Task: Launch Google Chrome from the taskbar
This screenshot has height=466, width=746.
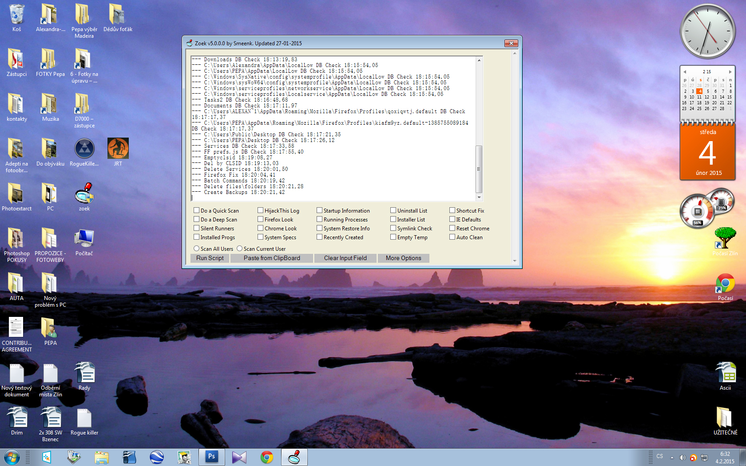Action: [x=266, y=457]
